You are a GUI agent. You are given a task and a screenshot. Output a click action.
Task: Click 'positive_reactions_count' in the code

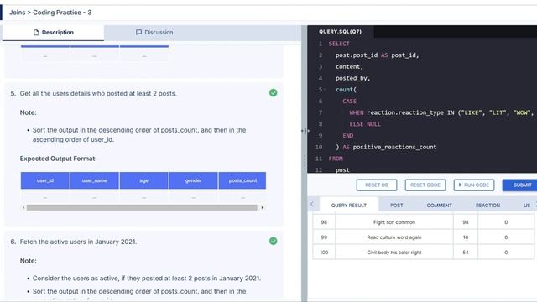point(394,148)
